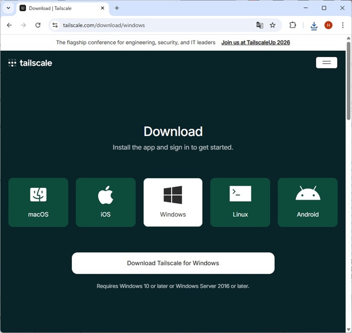
Task: Click the Tailscale logo in header
Action: (x=30, y=63)
